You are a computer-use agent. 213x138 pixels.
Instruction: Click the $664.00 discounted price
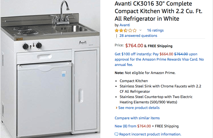(166, 54)
